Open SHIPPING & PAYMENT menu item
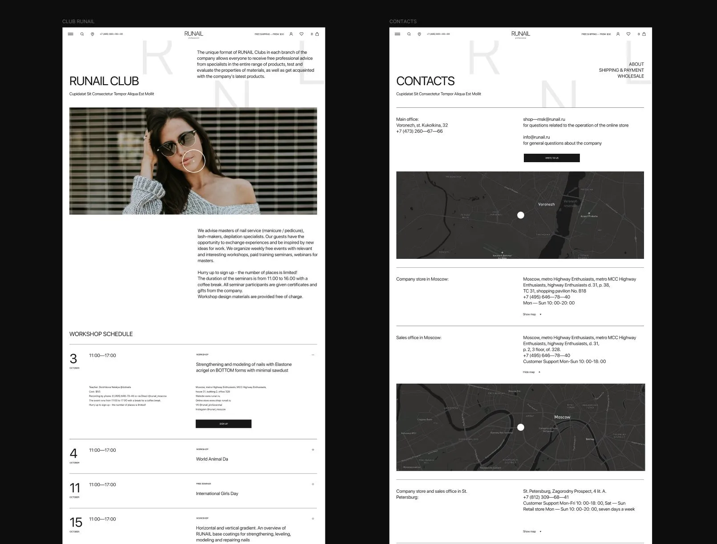Image resolution: width=717 pixels, height=544 pixels. click(621, 70)
